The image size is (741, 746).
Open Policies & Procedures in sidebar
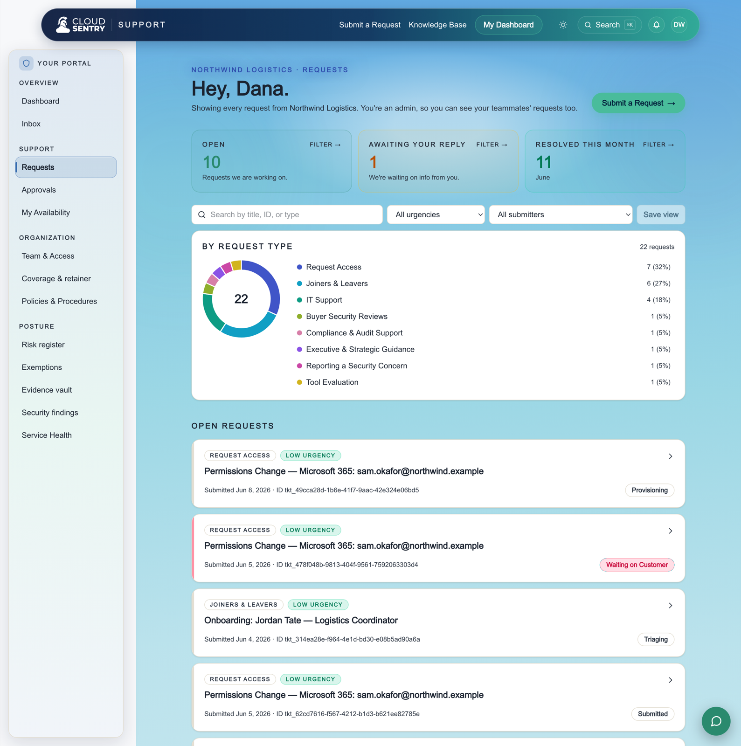tap(66, 301)
